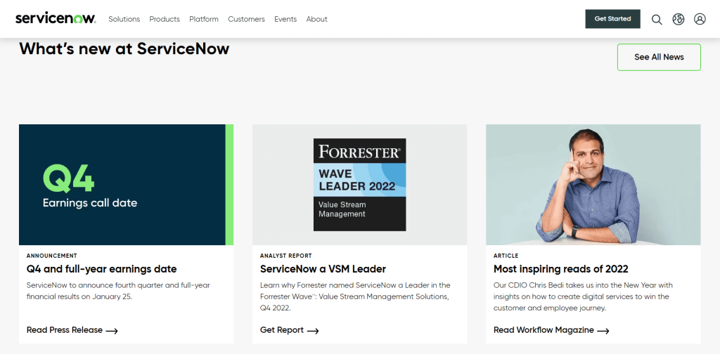Screen dimensions: 720x354
Task: Open the Events menu
Action: (x=285, y=19)
